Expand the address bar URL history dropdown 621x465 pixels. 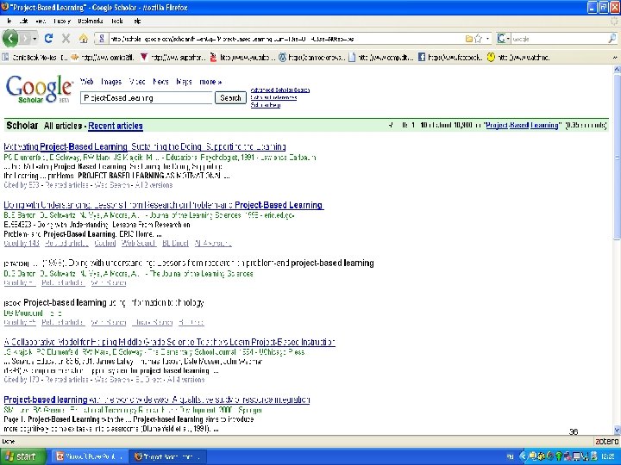[x=487, y=39]
